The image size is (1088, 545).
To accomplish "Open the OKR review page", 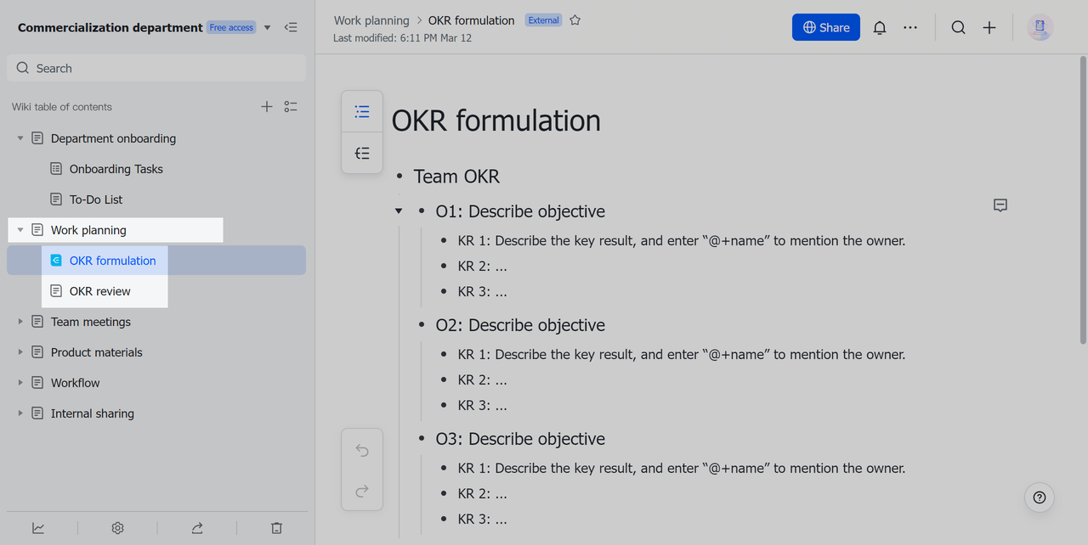I will (x=100, y=290).
